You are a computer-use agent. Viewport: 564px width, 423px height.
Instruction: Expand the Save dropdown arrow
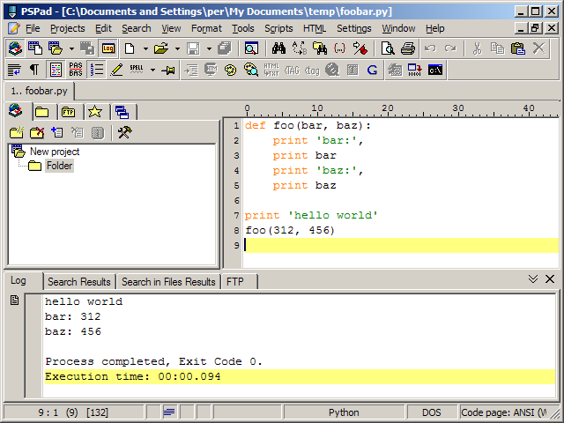point(209,48)
